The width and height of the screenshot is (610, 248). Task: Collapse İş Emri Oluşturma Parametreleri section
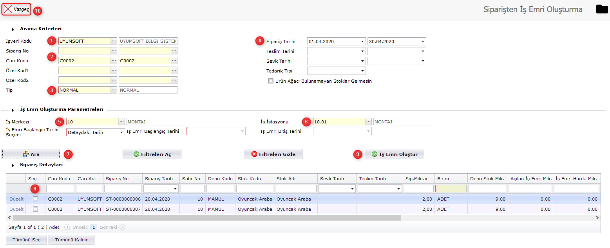13,110
